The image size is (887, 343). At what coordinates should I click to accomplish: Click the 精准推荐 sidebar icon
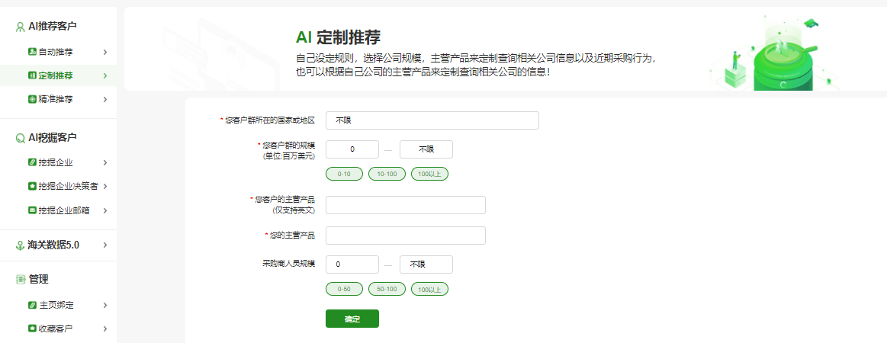pyautogui.click(x=32, y=99)
